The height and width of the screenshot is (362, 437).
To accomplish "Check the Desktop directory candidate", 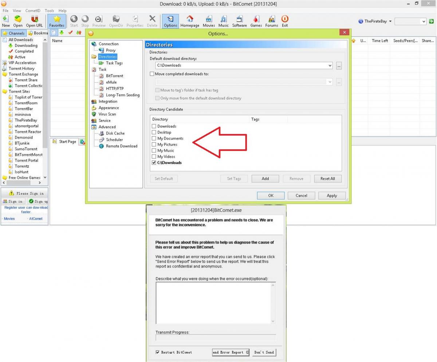I will [x=154, y=132].
